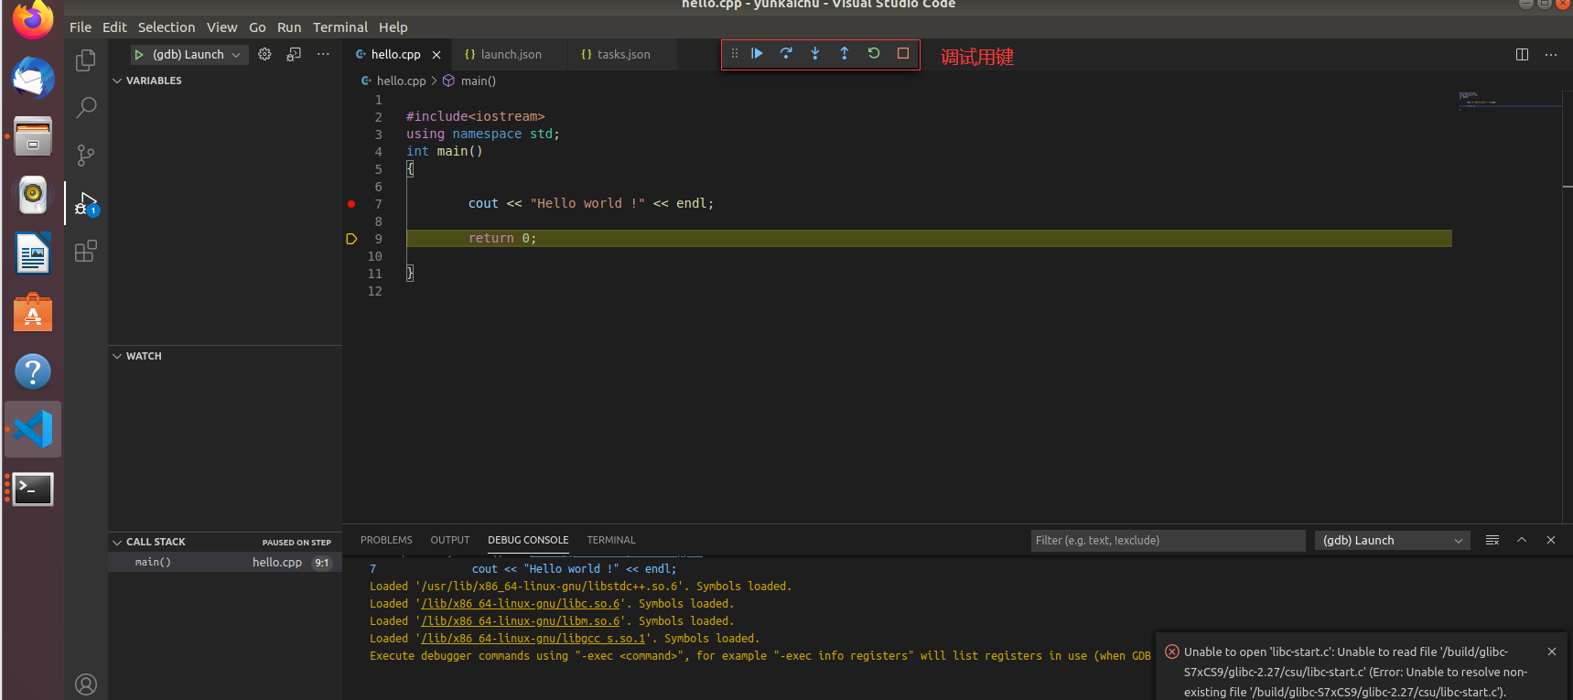Open the File menu
1573x700 pixels.
pos(81,27)
